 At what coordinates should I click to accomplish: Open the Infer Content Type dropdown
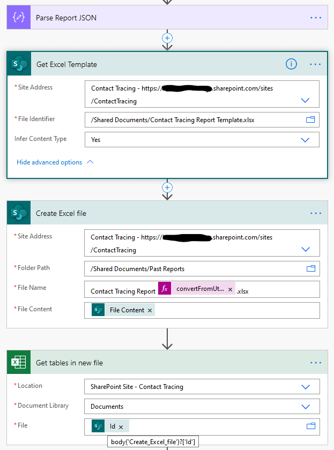[305, 140]
